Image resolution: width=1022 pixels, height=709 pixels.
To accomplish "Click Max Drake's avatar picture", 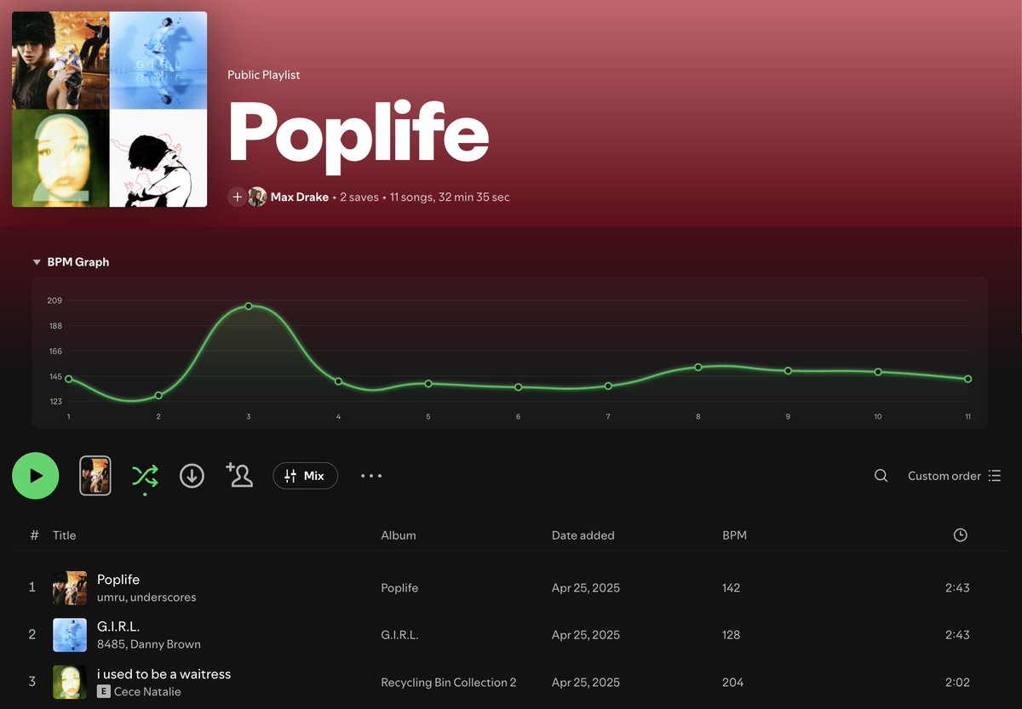I will pyautogui.click(x=257, y=197).
